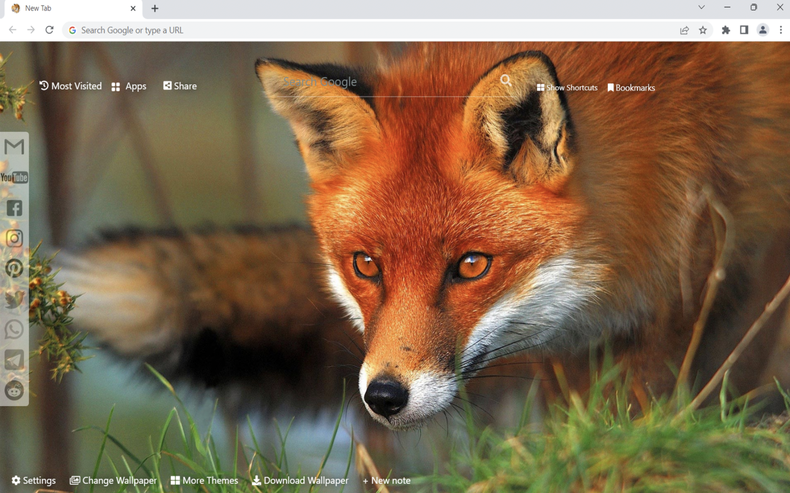Bookmark this tab with the star
The width and height of the screenshot is (790, 493).
click(x=703, y=30)
